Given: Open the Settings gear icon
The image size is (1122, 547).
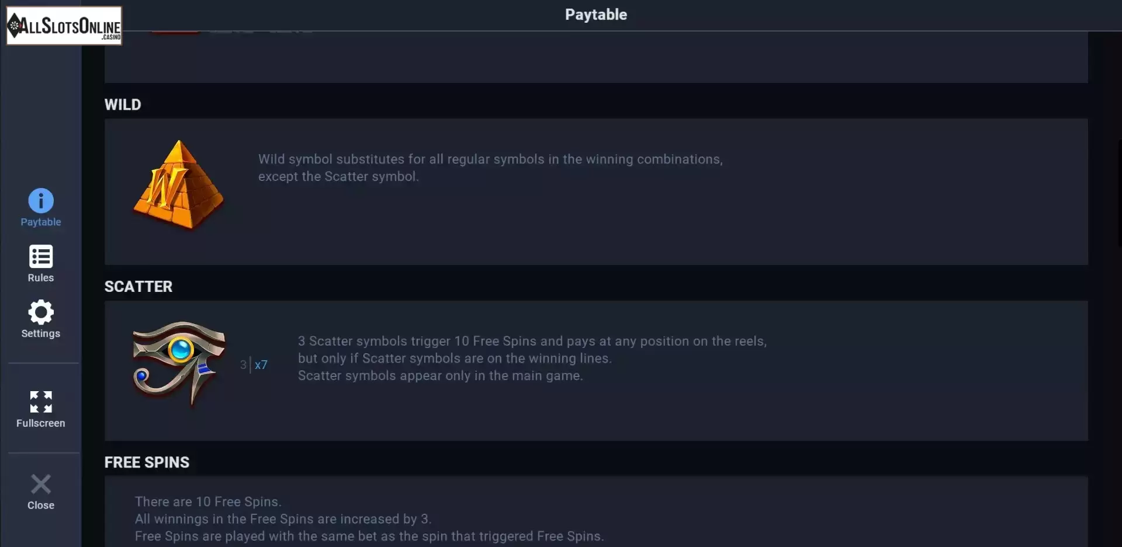Looking at the screenshot, I should pyautogui.click(x=41, y=312).
